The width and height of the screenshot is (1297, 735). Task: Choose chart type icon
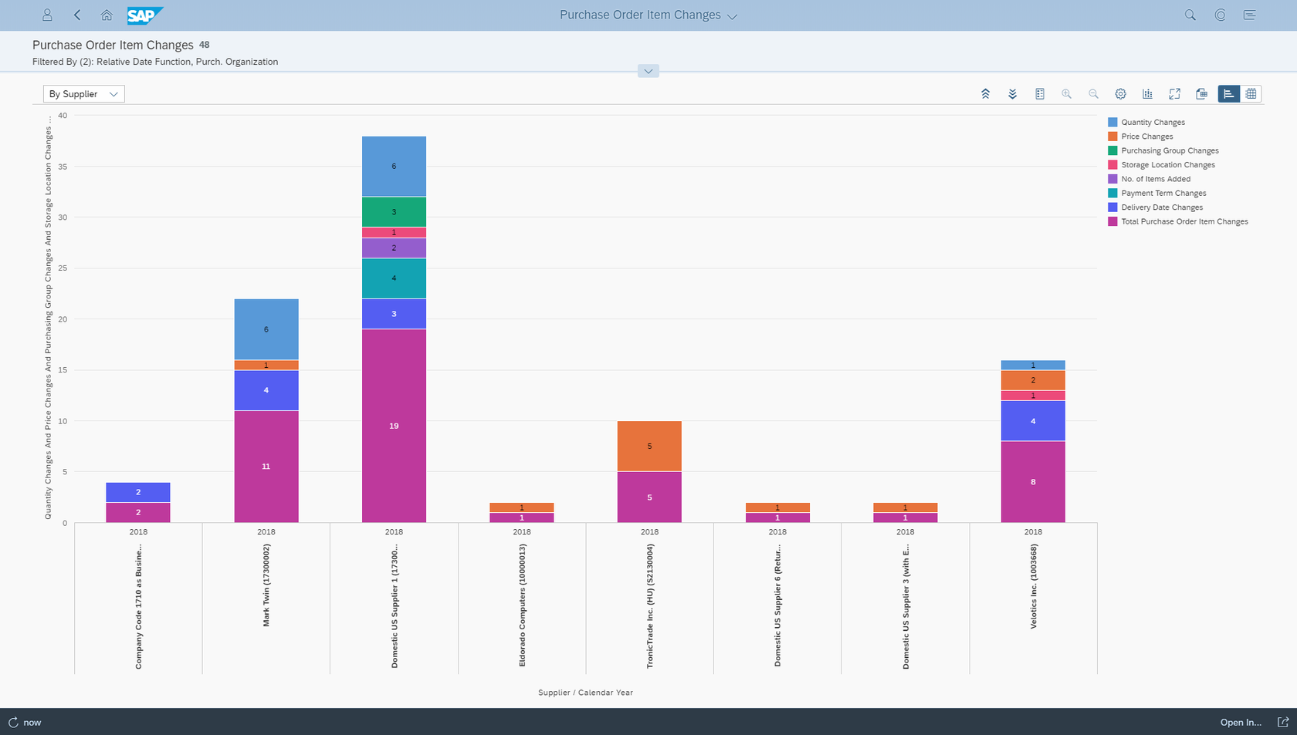(x=1147, y=94)
